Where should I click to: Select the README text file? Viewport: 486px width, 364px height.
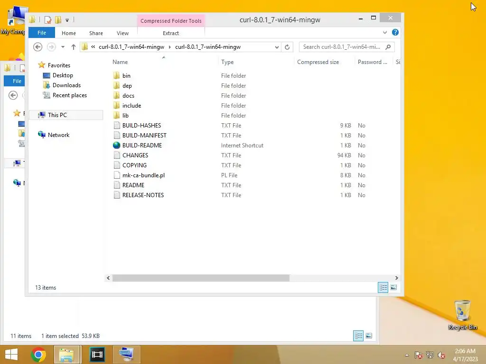(129, 185)
